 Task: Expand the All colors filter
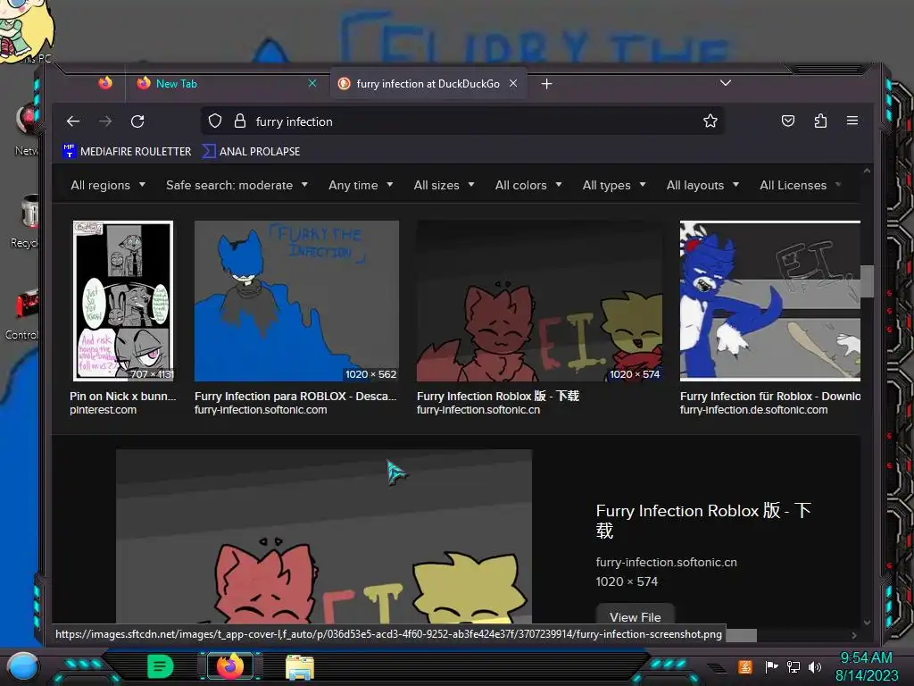click(528, 185)
